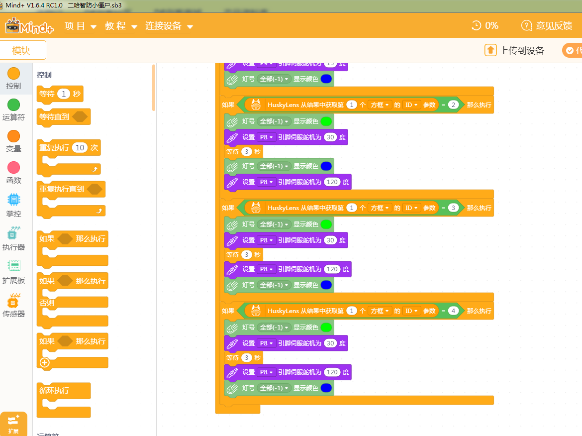The image size is (582, 436).
Task: Click the Mind+ logo
Action: point(30,26)
